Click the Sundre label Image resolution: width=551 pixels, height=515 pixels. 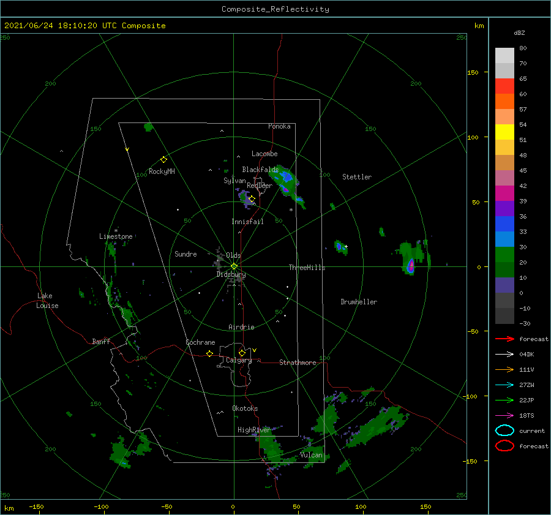coord(186,254)
